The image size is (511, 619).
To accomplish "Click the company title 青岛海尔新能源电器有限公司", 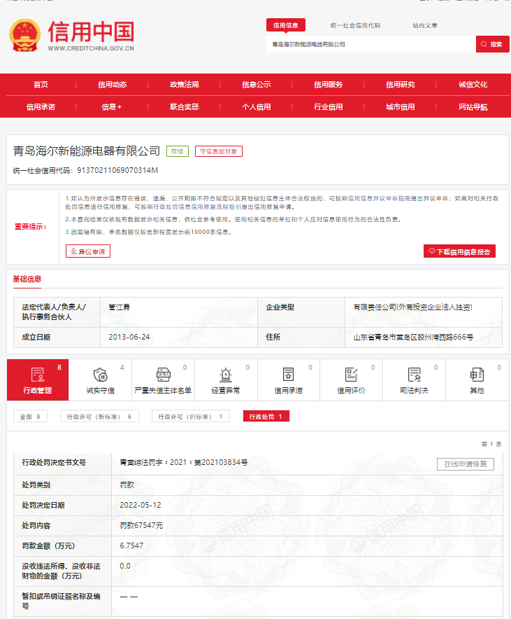I will point(86,151).
